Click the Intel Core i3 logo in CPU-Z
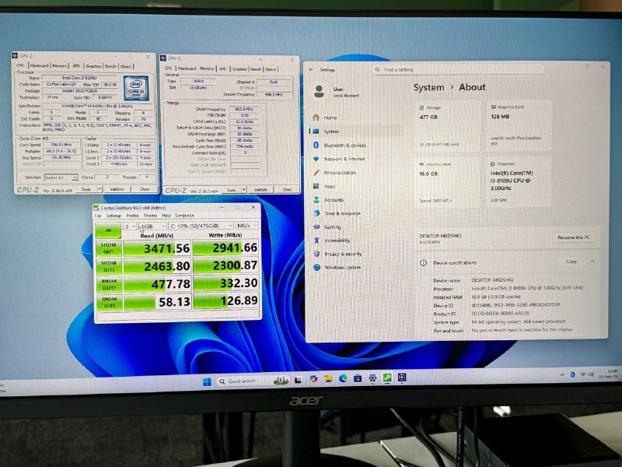Viewport: 622px width, 467px height. pos(136,88)
